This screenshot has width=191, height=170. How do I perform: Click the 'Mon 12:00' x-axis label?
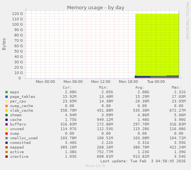pyautogui.click(x=101, y=82)
